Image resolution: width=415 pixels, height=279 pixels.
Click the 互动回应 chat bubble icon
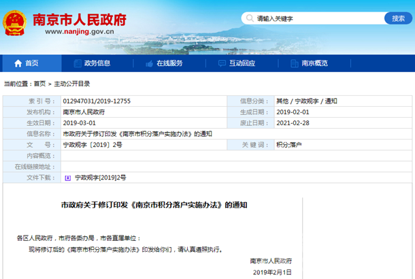pyautogui.click(x=222, y=63)
